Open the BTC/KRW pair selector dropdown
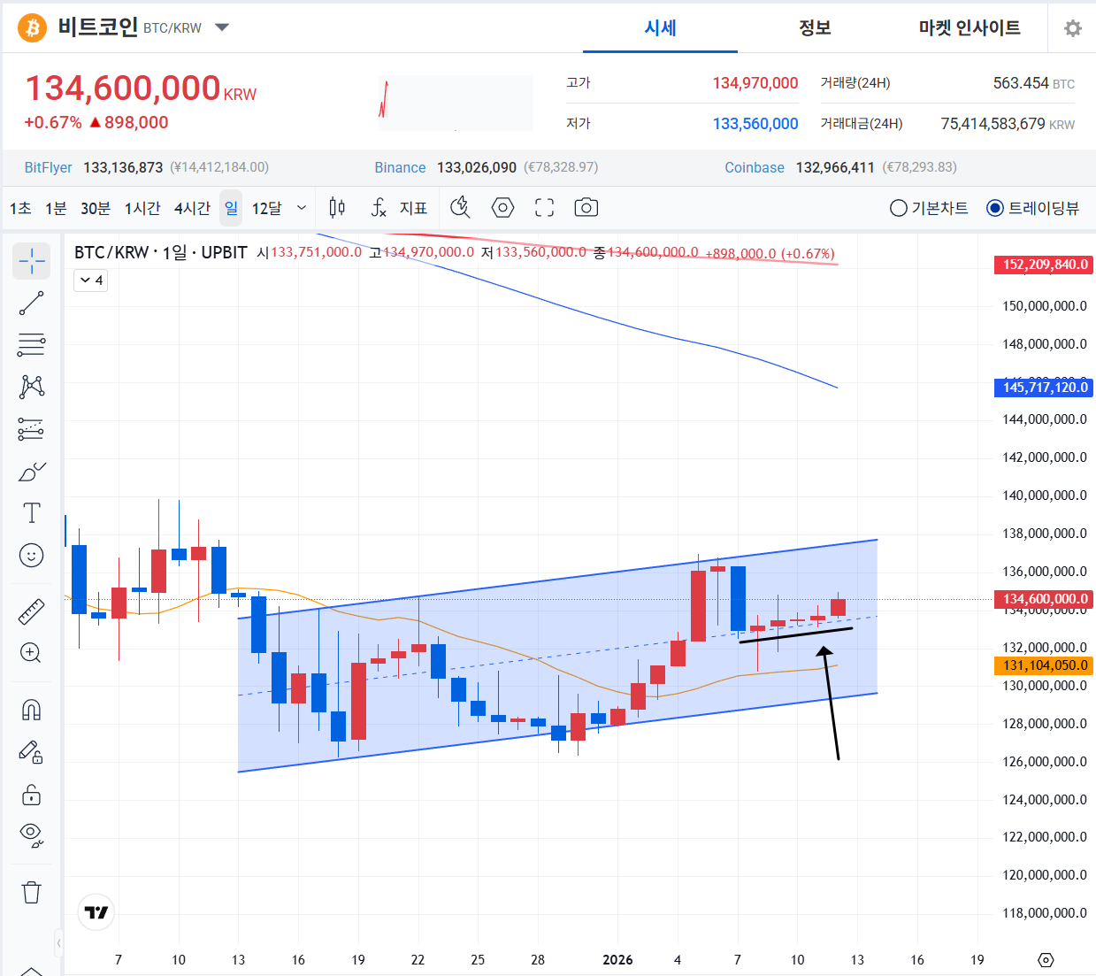The height and width of the screenshot is (976, 1096). [x=221, y=27]
